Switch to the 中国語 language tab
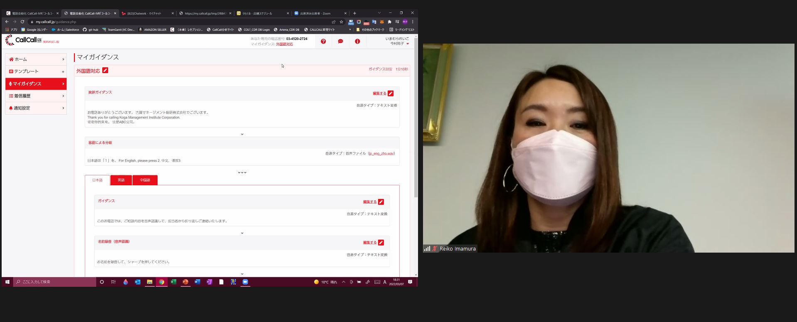This screenshot has height=322, width=797. pyautogui.click(x=145, y=180)
